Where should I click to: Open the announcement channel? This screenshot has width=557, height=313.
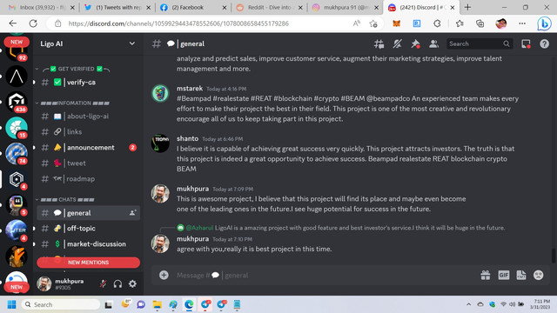[88, 147]
